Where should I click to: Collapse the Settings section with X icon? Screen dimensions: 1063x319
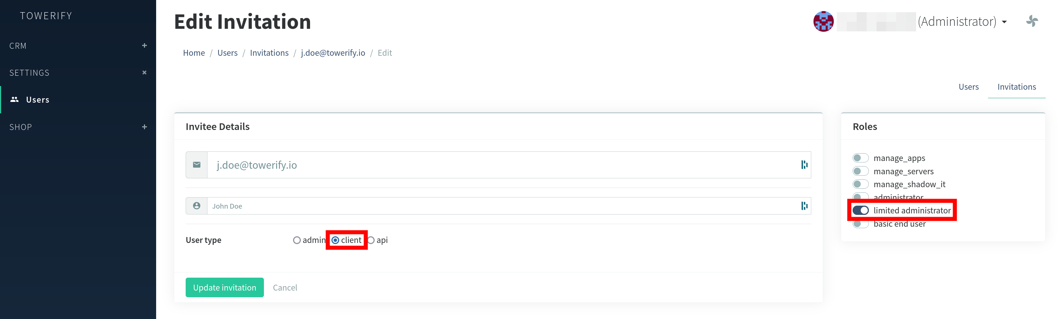coord(144,73)
